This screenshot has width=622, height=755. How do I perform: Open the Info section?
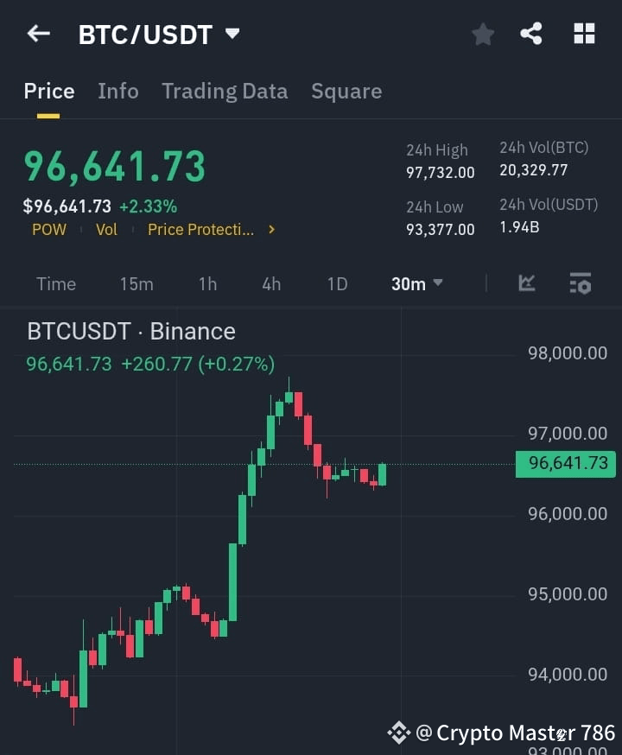tap(118, 91)
